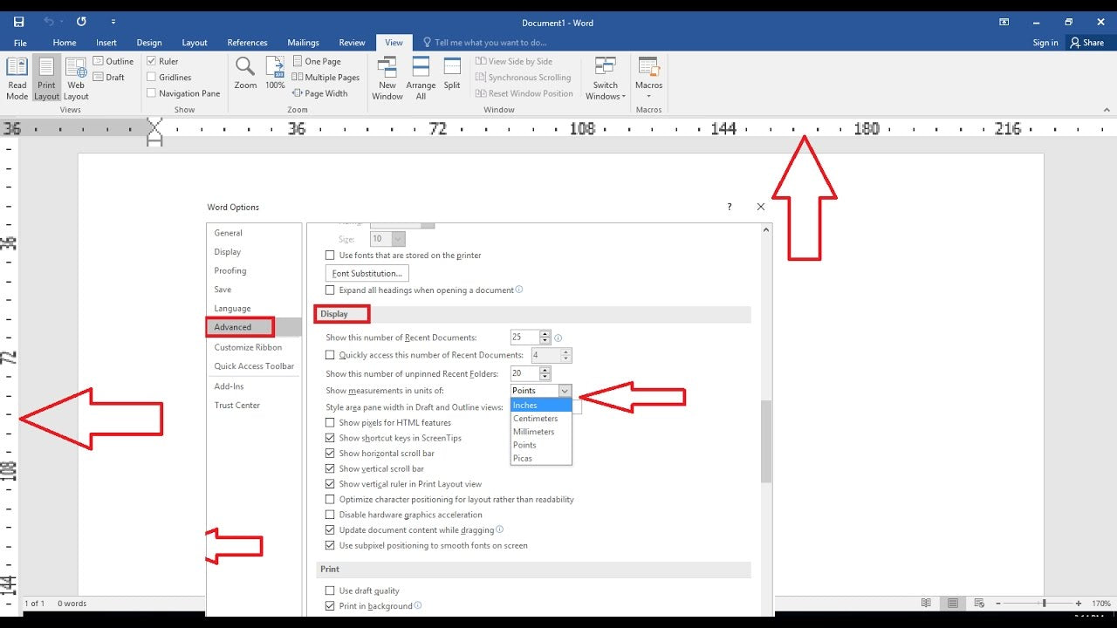Show info for Recent Documents count
Viewport: 1117px width, 628px height.
click(x=558, y=338)
